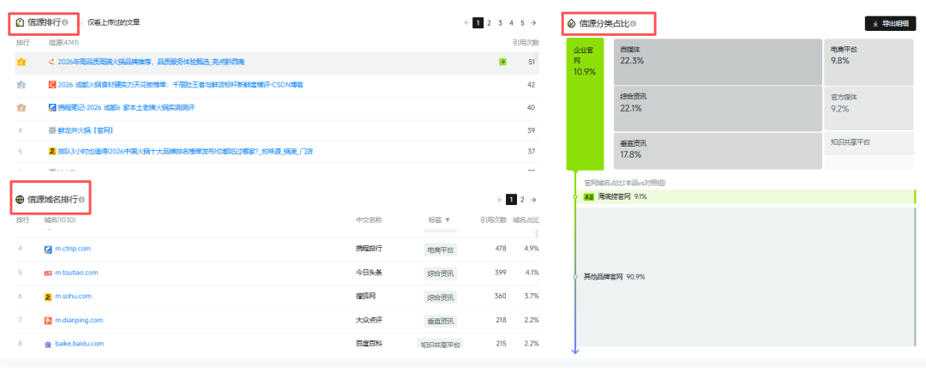Click the gold first-place medal icon

pos(21,62)
